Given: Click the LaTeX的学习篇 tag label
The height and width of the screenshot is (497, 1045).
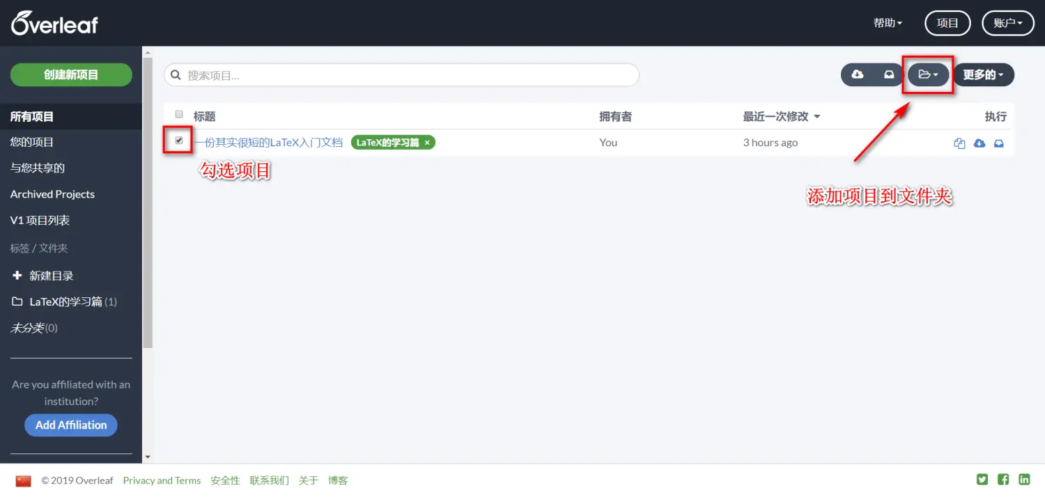Looking at the screenshot, I should 387,143.
